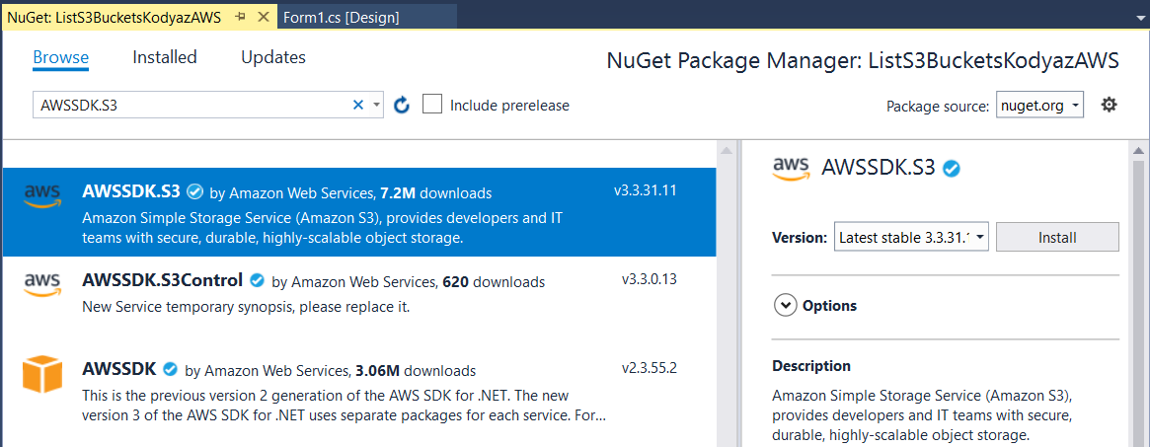The width and height of the screenshot is (1150, 447).
Task: Open the Installed packages tab
Action: [x=165, y=57]
